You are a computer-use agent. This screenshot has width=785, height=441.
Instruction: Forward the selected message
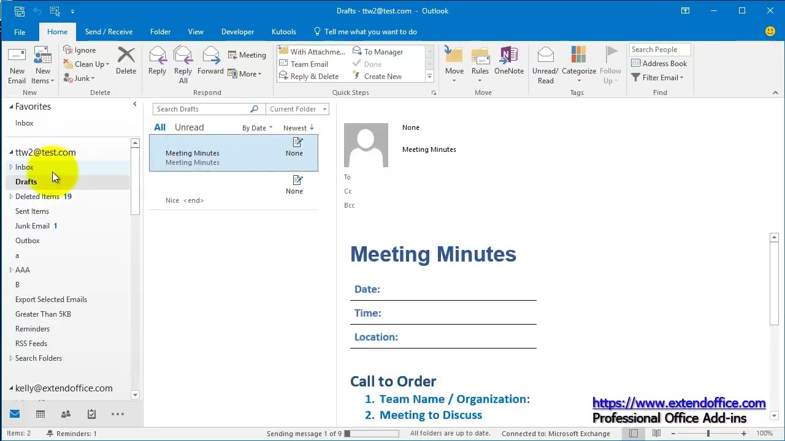pos(210,61)
